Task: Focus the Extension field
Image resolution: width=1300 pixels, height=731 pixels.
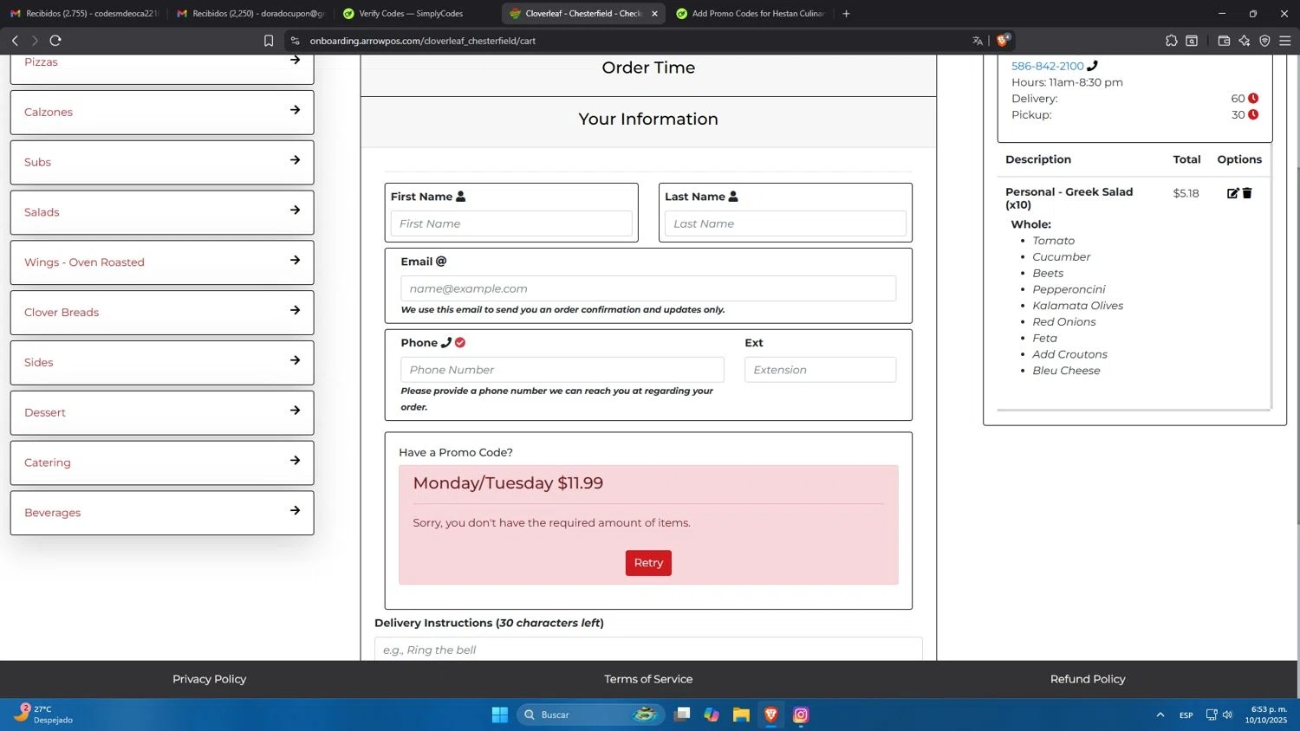Action: pyautogui.click(x=820, y=370)
